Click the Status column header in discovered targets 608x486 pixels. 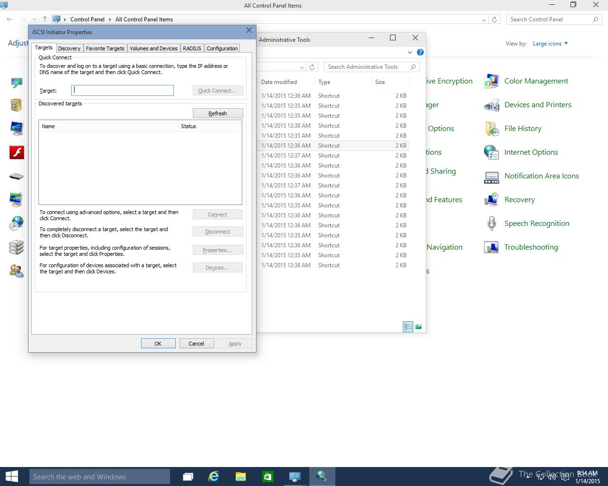209,126
